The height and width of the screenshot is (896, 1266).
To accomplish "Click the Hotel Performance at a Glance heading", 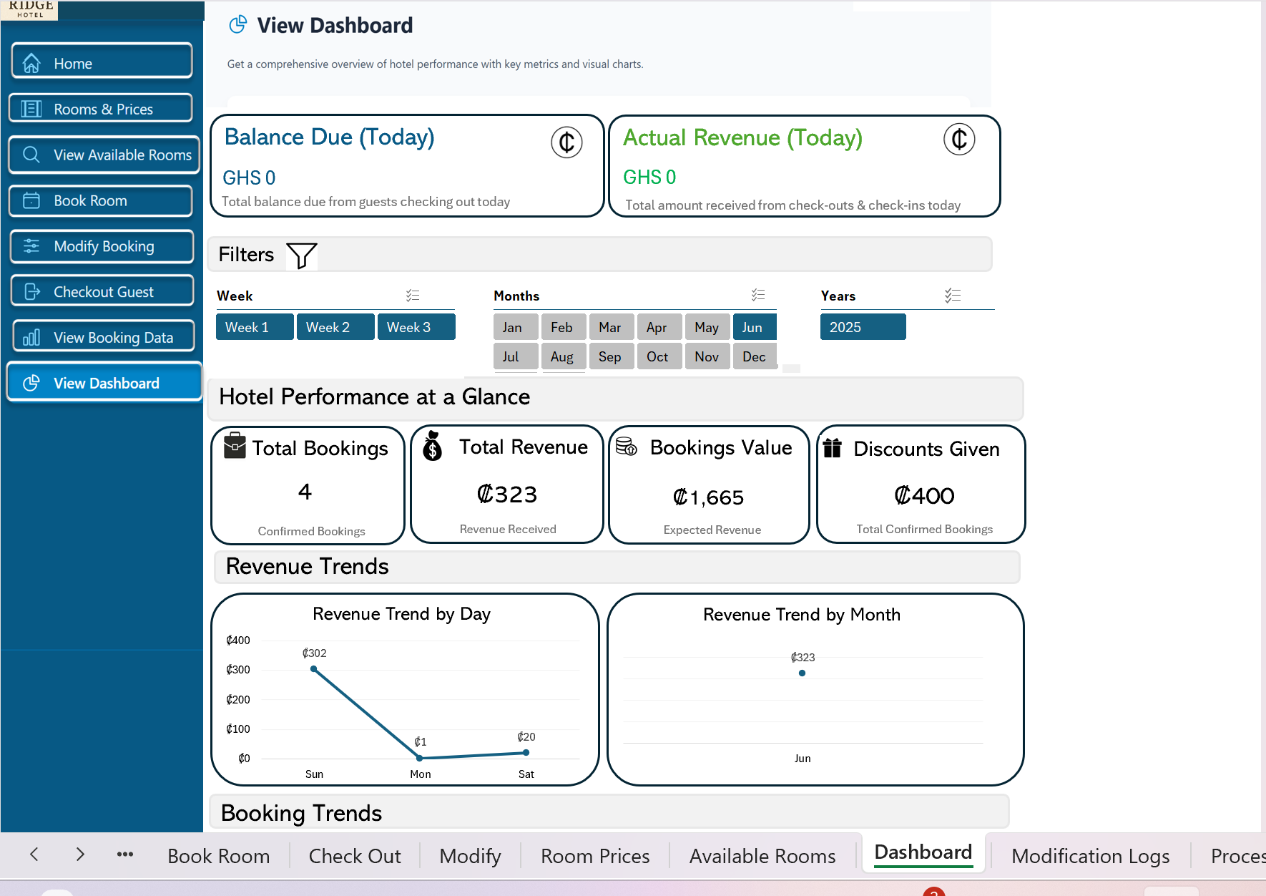I will [x=374, y=396].
